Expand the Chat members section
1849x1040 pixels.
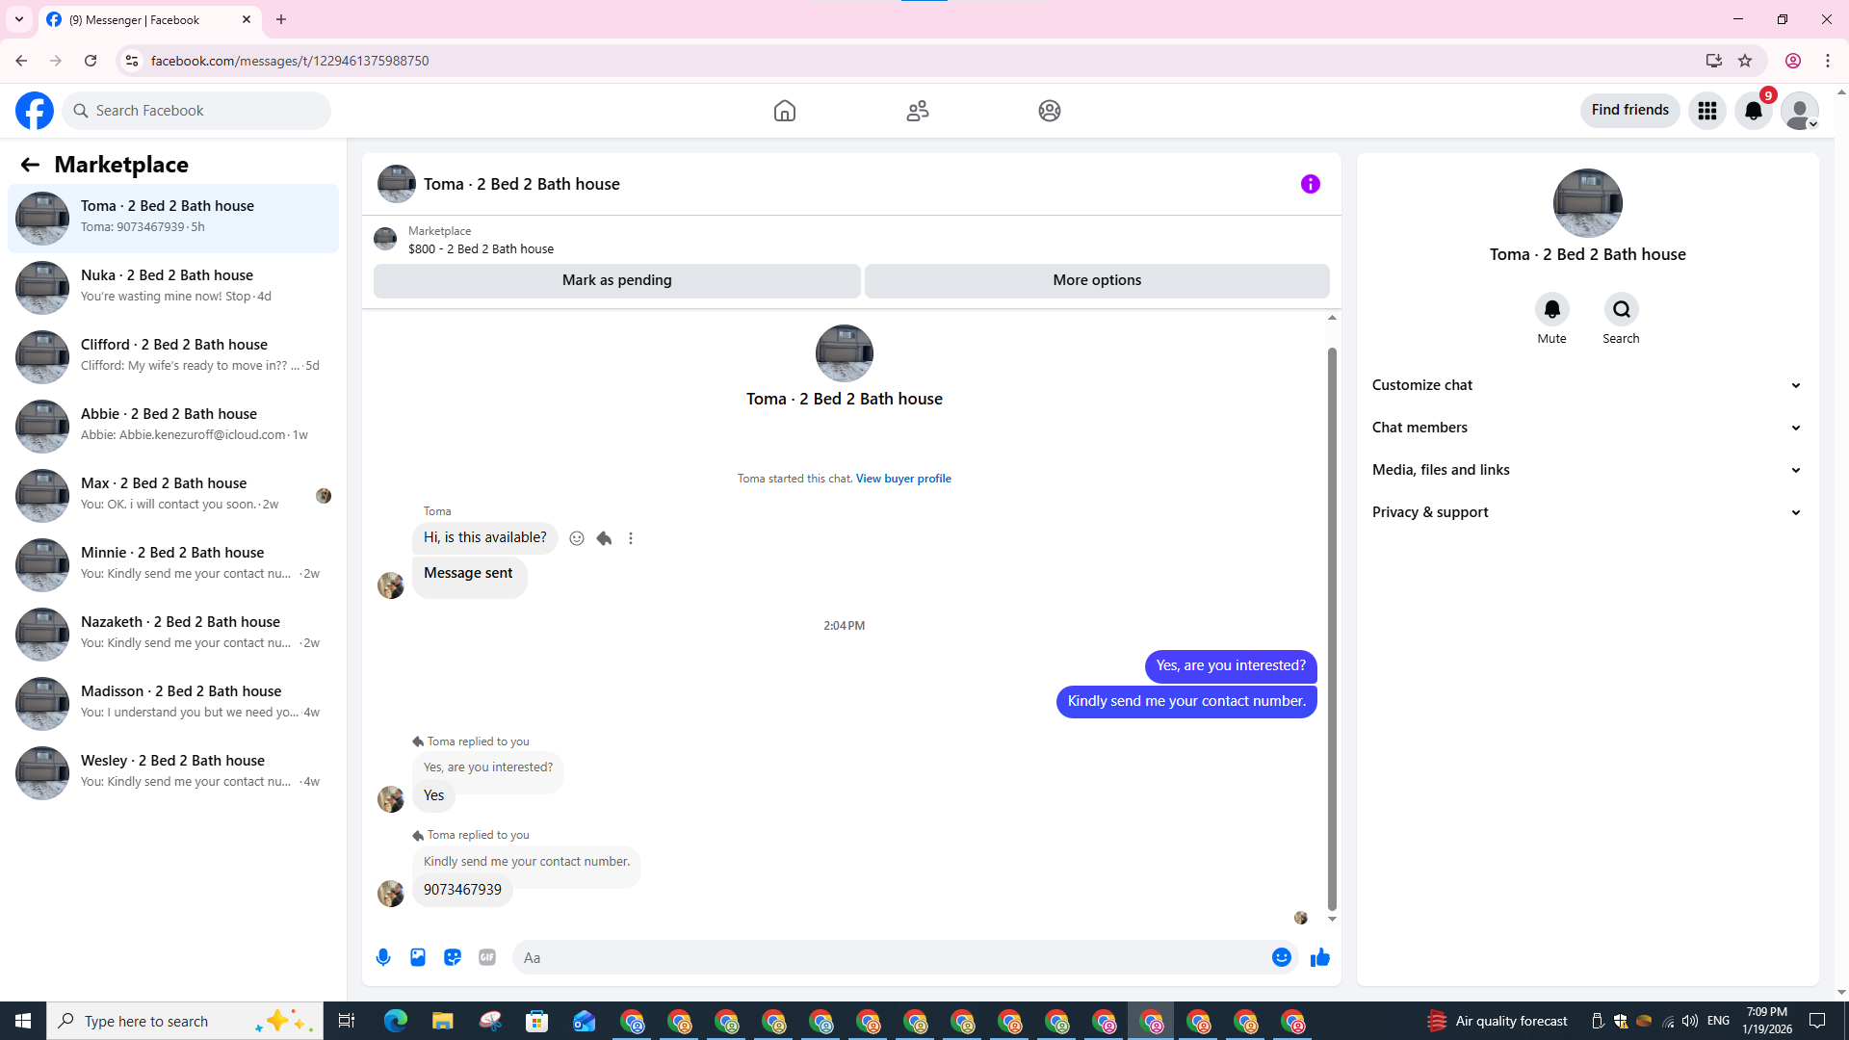(1586, 428)
